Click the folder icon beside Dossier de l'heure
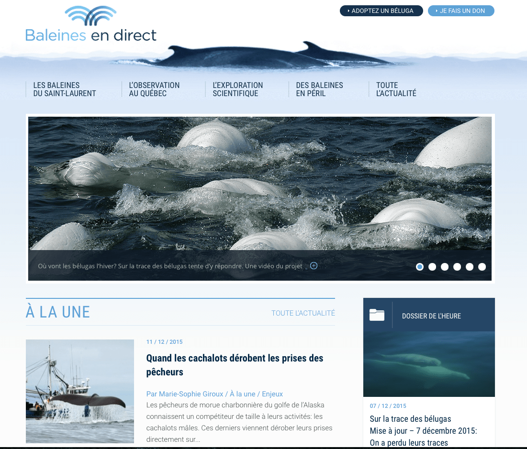 point(377,315)
